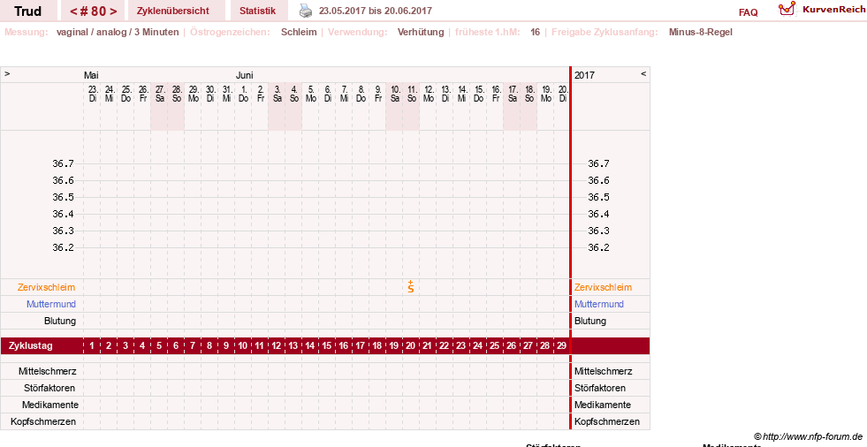Click the left Mittelschmerz row label
867x447 pixels.
click(x=47, y=371)
